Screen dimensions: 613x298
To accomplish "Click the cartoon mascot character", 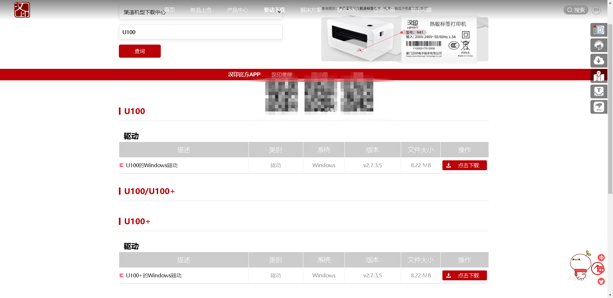I will coord(580,266).
